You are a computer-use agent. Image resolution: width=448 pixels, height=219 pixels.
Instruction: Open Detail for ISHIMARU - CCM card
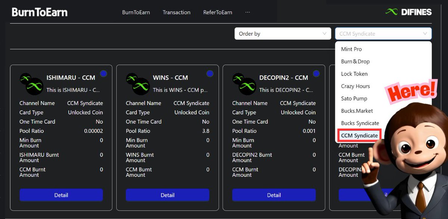click(61, 195)
